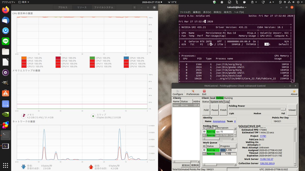The height and width of the screenshot is (171, 305).
Task: Click the Finish button in FAHControl
Action: click(x=223, y=110)
